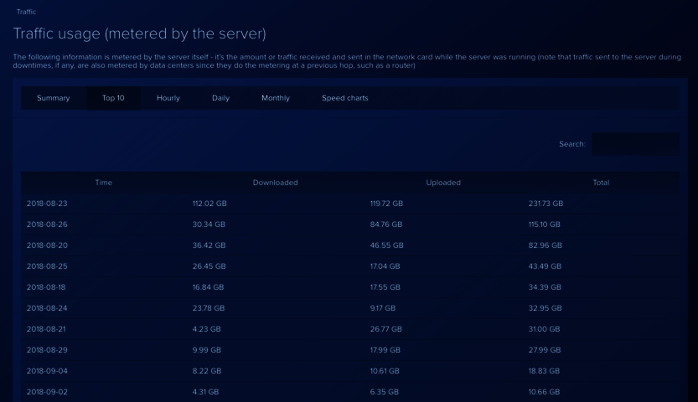Screen dimensions: 698x402
Task: Select the 2018-09-04 row date
Action: click(x=47, y=371)
